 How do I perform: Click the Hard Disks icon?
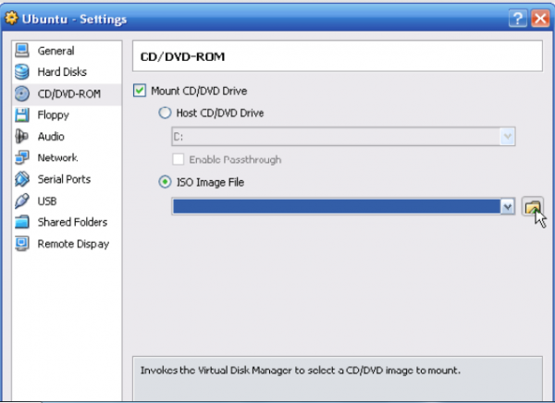tap(22, 72)
